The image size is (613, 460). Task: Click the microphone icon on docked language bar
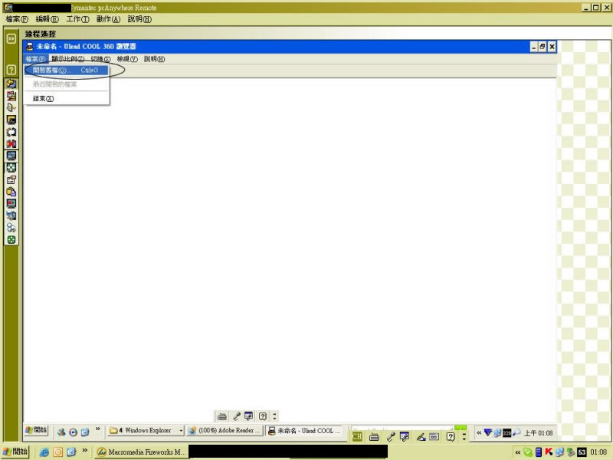pos(391,437)
